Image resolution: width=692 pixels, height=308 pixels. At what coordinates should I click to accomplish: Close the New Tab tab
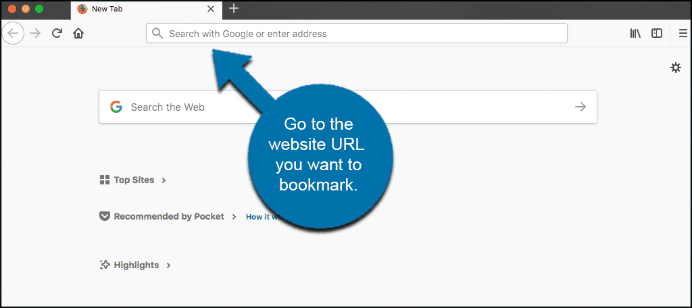[x=211, y=9]
